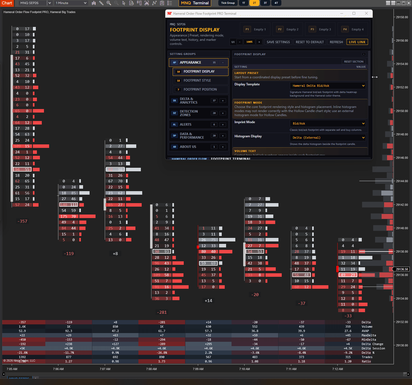Maximize the Footprint PRO Terminal window
Image resolution: width=412 pixels, height=385 pixels.
tap(354, 13)
